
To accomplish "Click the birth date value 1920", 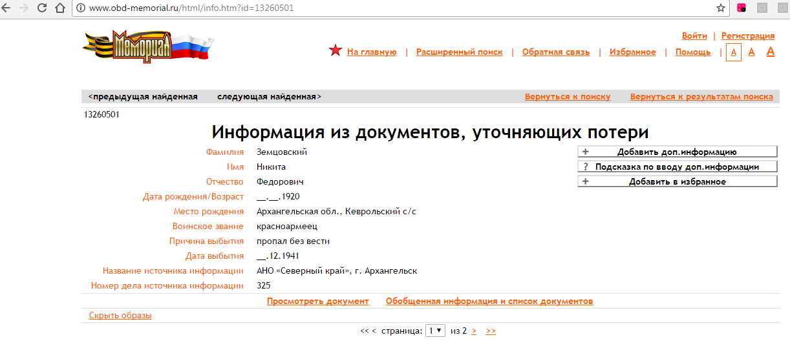I will coord(278,197).
